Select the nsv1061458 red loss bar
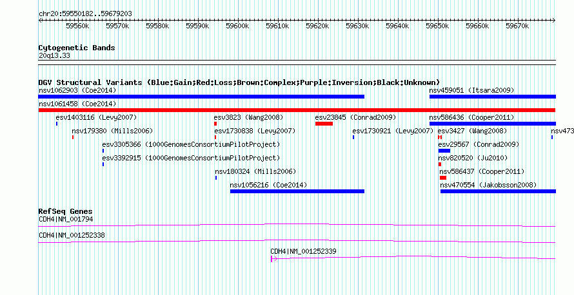The image size is (574, 295). click(297, 110)
